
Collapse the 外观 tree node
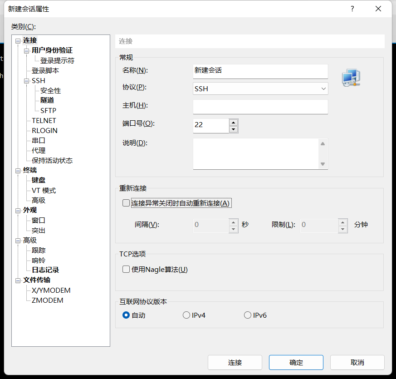[18, 211]
